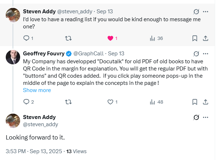Click Geoffrey Fouvry's profile picture
Screen dimensions: 218x160
(x=13, y=56)
